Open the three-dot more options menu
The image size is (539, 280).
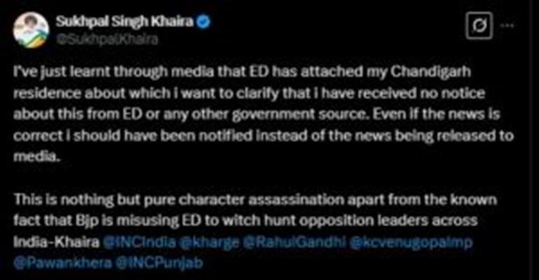click(x=507, y=25)
